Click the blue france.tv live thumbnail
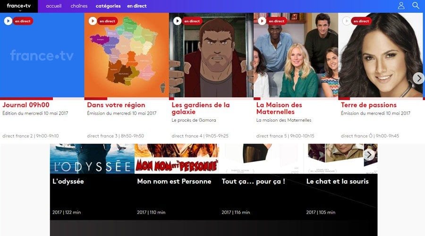Screen dimensions: 425x236 (42, 55)
